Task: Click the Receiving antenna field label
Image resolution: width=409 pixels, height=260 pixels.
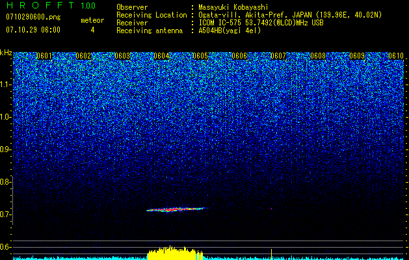Action: [150, 31]
